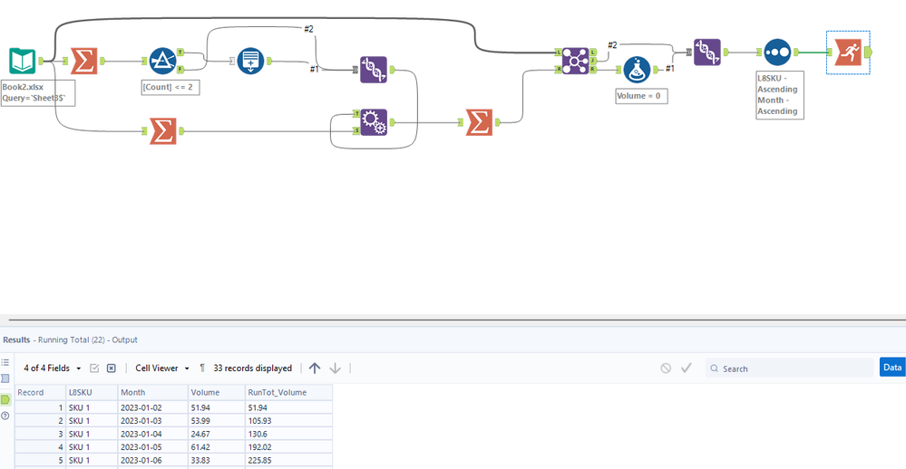Click the RunTot_Volume cell 225.85

[x=288, y=460]
